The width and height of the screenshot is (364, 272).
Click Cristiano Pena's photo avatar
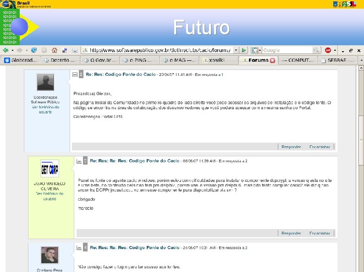pos(50,256)
